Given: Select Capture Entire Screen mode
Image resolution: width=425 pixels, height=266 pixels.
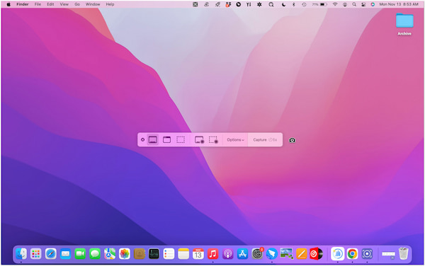Looking at the screenshot, I should (x=153, y=139).
